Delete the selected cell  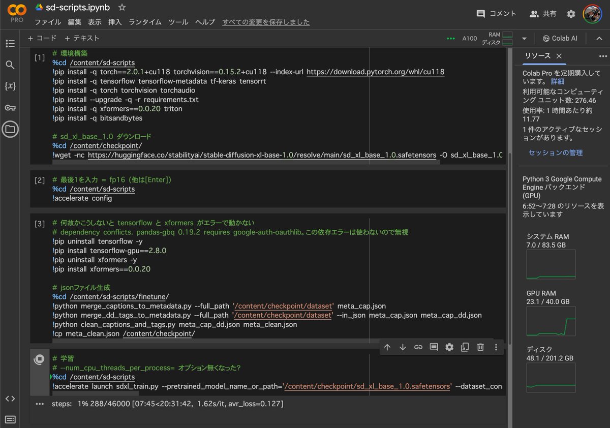[480, 347]
